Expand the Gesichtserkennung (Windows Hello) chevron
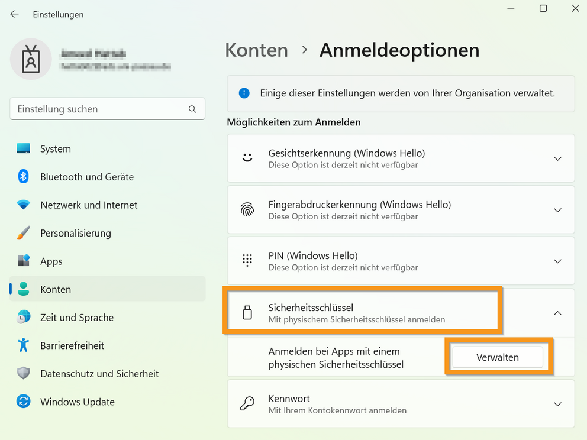This screenshot has width=587, height=440. (x=557, y=158)
